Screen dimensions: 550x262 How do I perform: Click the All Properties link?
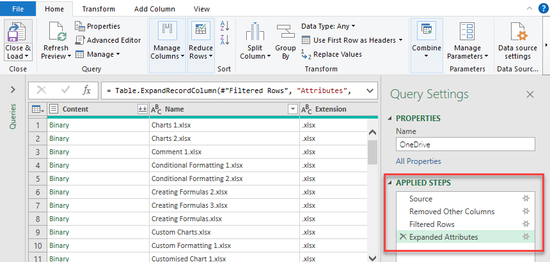pos(418,161)
